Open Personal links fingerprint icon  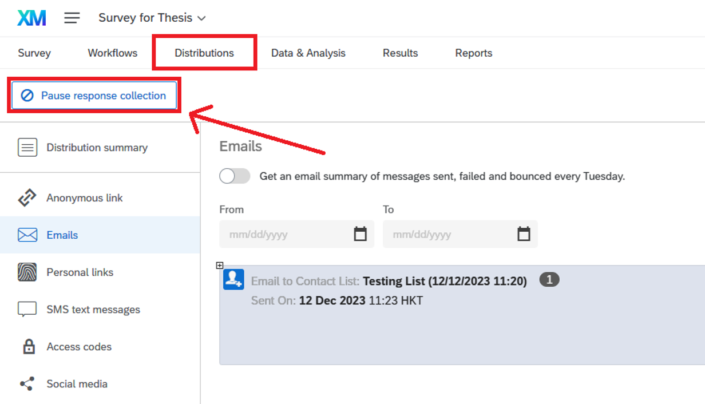click(x=27, y=272)
